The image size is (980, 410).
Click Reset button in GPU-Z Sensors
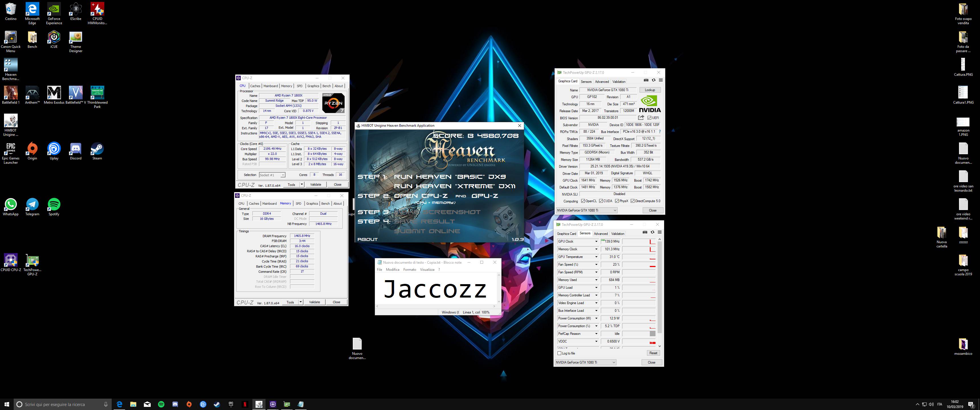point(653,353)
